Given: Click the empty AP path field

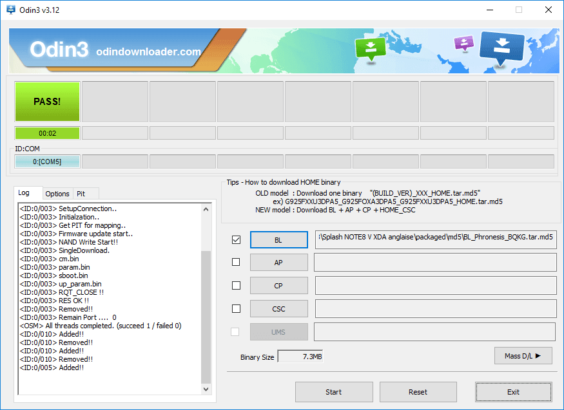Looking at the screenshot, I should pyautogui.click(x=435, y=263).
